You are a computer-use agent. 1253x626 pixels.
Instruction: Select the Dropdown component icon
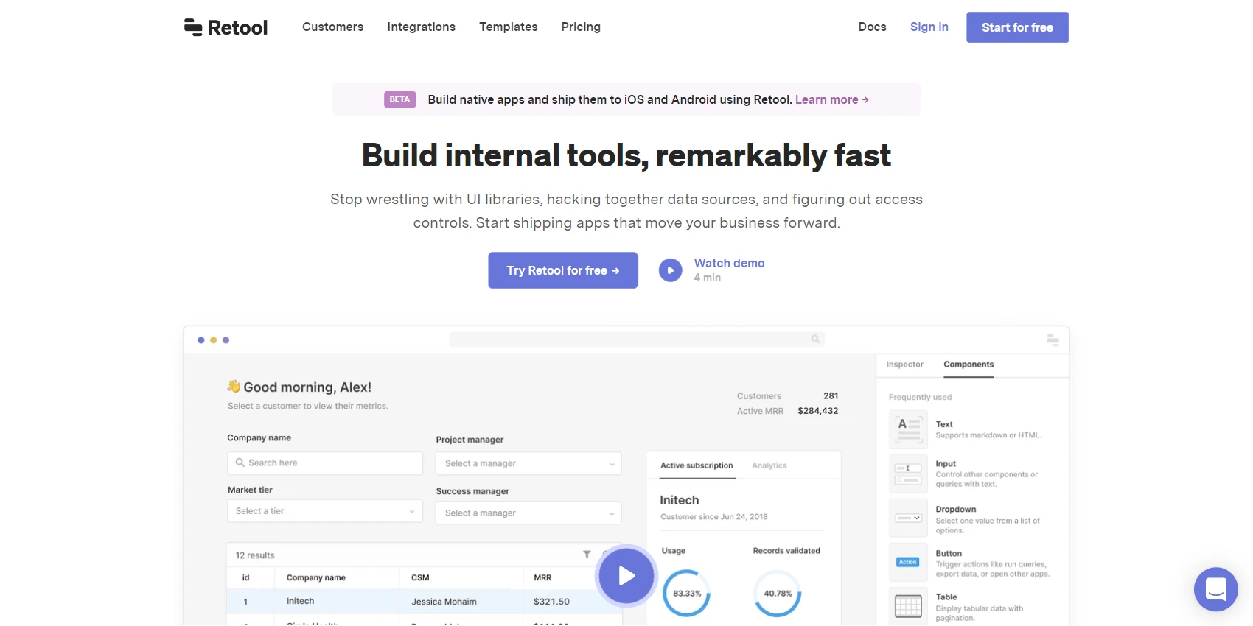pyautogui.click(x=908, y=518)
